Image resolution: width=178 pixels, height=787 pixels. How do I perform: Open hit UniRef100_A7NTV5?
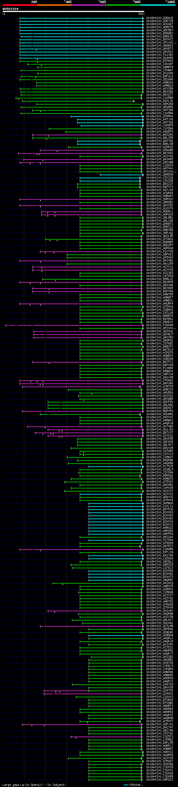[160, 386]
